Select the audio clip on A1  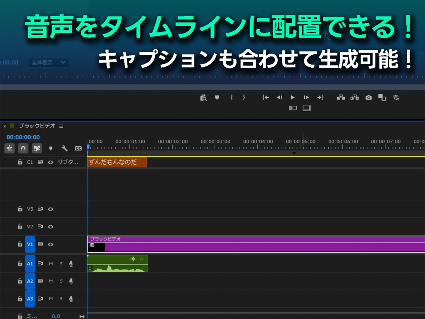point(117,263)
